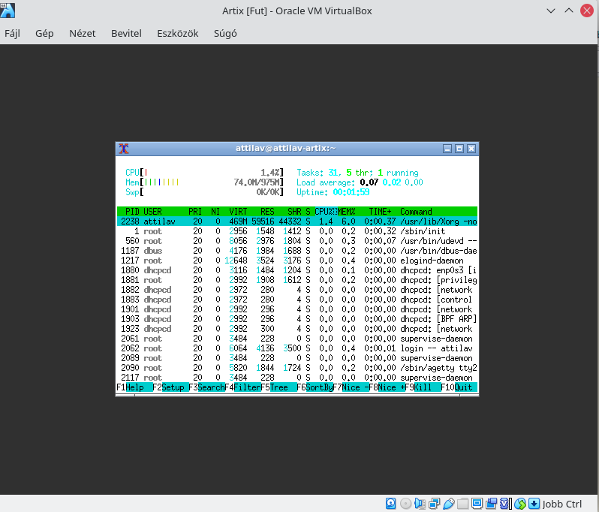Click the CPU% column header
Viewport: 599px width, 512px height.
point(326,212)
